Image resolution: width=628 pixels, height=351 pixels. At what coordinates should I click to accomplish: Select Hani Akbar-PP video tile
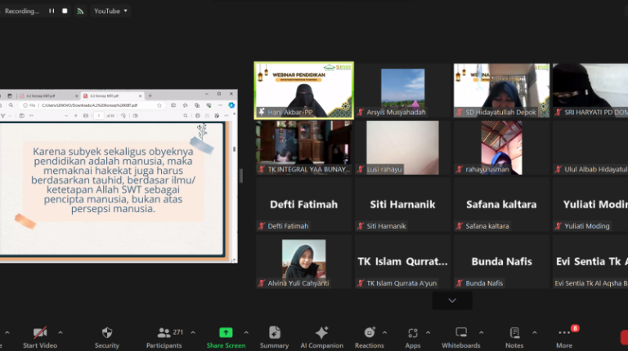click(x=304, y=91)
